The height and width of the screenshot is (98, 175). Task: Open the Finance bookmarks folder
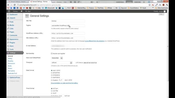coord(90,8)
